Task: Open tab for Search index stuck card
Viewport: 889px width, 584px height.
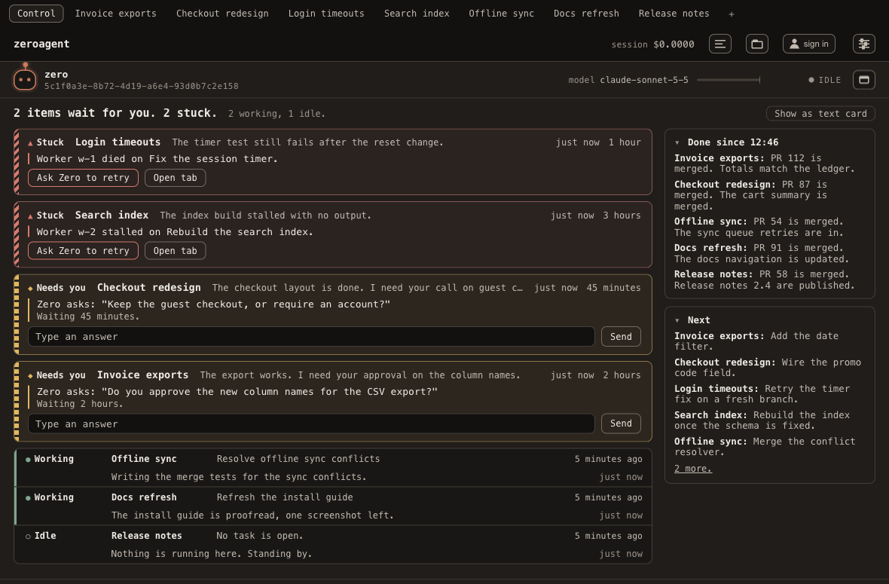Action: tap(176, 251)
